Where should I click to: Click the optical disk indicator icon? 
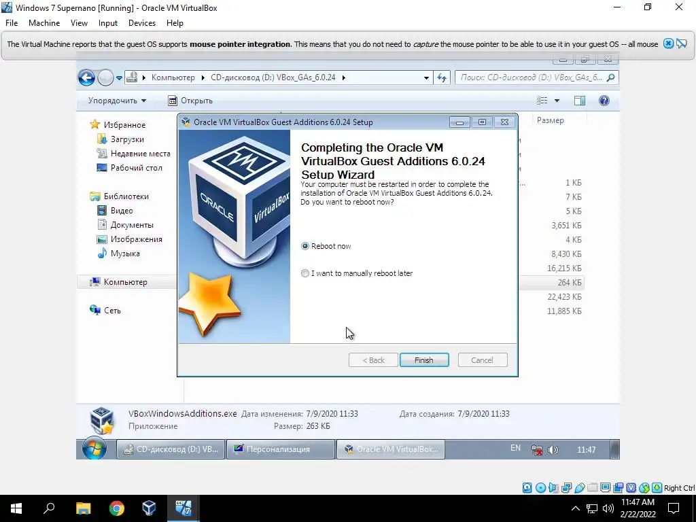point(540,488)
